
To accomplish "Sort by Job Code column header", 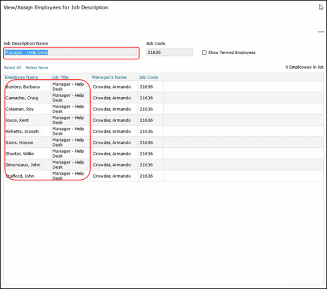I will (148, 78).
